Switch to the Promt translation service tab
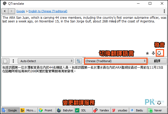This screenshot has height=114, width=168. coord(47,110)
